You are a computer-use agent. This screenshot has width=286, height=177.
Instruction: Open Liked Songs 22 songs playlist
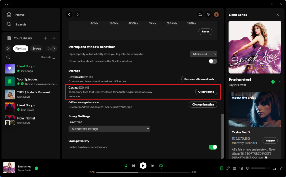click(x=31, y=69)
